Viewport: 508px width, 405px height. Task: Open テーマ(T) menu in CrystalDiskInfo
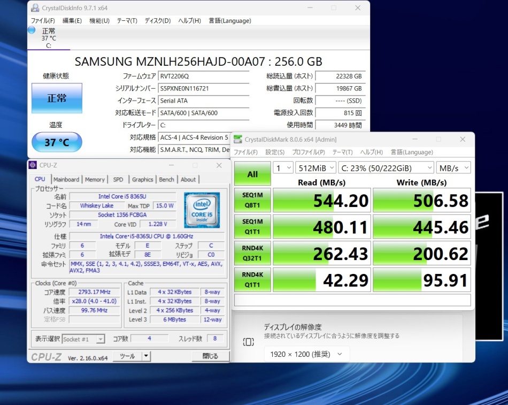click(127, 21)
